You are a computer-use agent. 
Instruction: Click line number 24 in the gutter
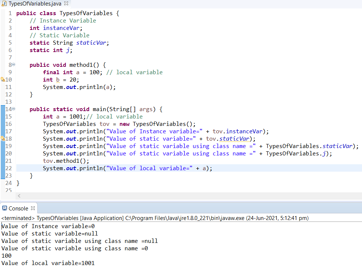tap(9, 183)
